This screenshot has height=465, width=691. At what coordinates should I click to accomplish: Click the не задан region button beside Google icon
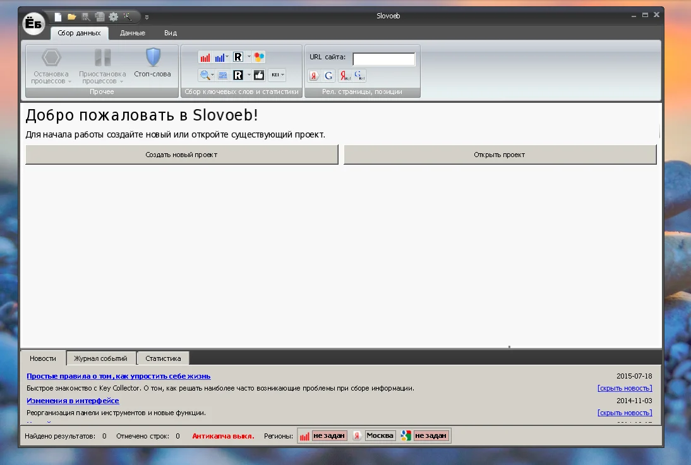pos(431,436)
